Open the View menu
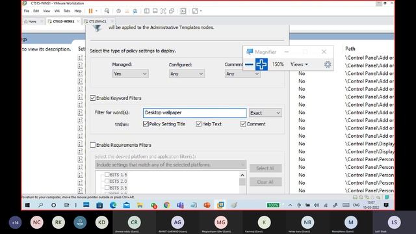416x234 pixels. point(46,11)
